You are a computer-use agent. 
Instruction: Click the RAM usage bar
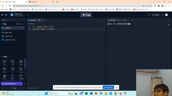click(14, 80)
